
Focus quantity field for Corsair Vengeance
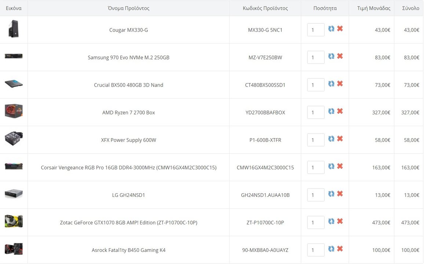point(316,168)
